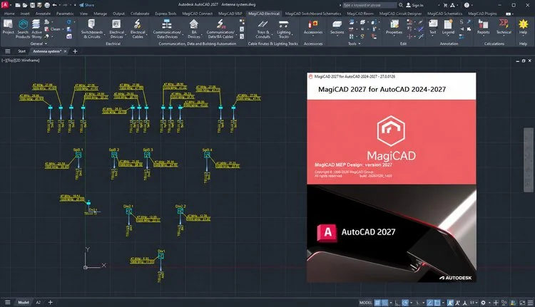Image resolution: width=535 pixels, height=307 pixels.
Task: Open the Electrical Cables tool
Action: tap(138, 28)
